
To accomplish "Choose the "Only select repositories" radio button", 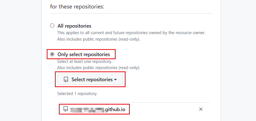I will tap(52, 54).
